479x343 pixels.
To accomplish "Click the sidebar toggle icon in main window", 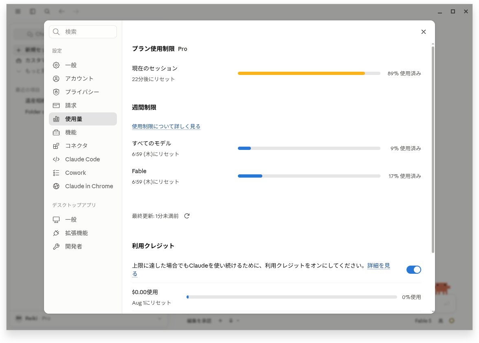I will pos(33,11).
